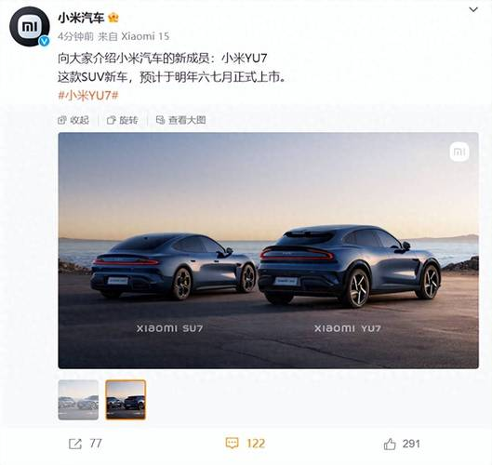Viewport: 492px width, 465px height.
Task: Collapse the image with 收起
Action: (x=73, y=120)
